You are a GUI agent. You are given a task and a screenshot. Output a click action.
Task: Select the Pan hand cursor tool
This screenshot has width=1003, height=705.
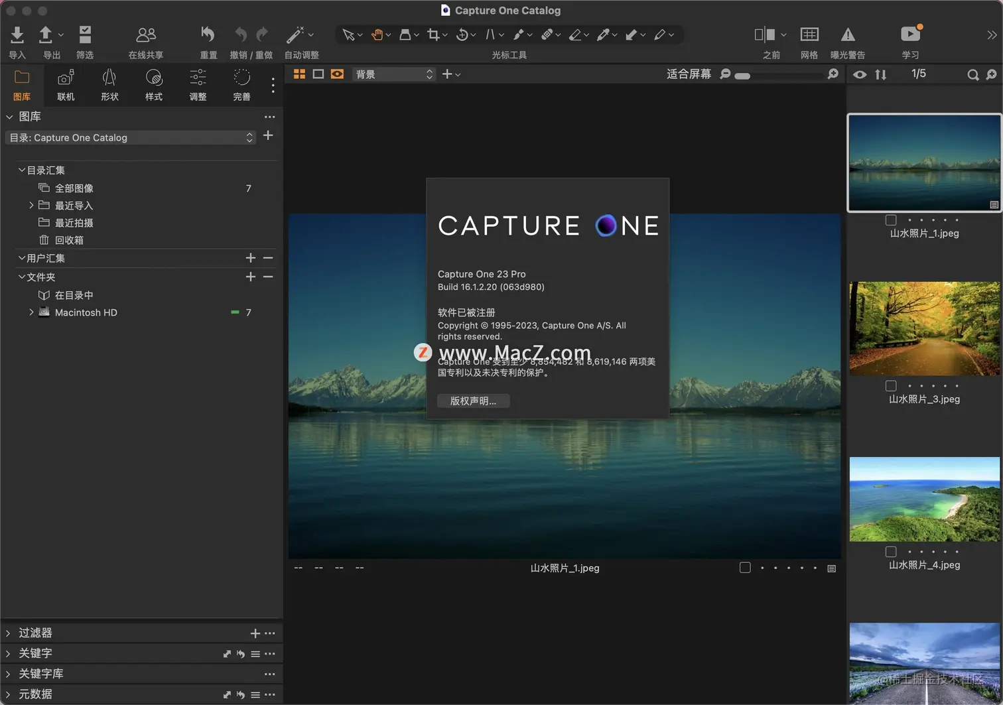pos(377,34)
